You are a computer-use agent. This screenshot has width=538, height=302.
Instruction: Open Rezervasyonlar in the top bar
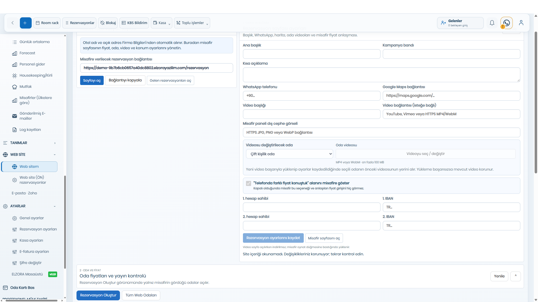point(80,23)
